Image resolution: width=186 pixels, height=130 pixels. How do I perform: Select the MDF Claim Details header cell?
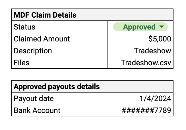(x=92, y=15)
